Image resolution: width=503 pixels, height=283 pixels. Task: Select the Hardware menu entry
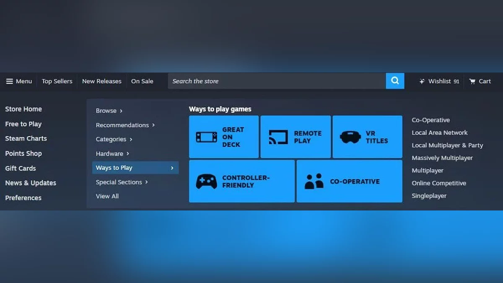[109, 153]
